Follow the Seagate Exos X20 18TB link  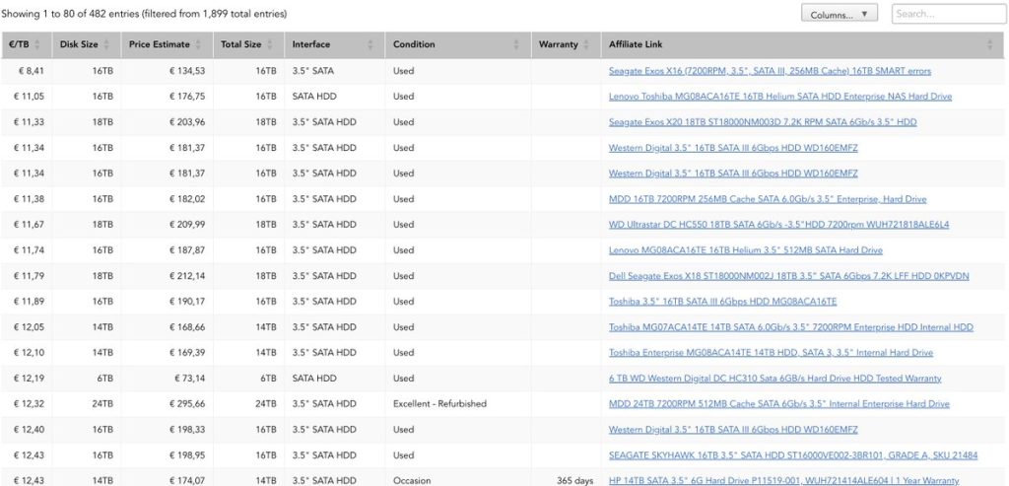coord(763,122)
